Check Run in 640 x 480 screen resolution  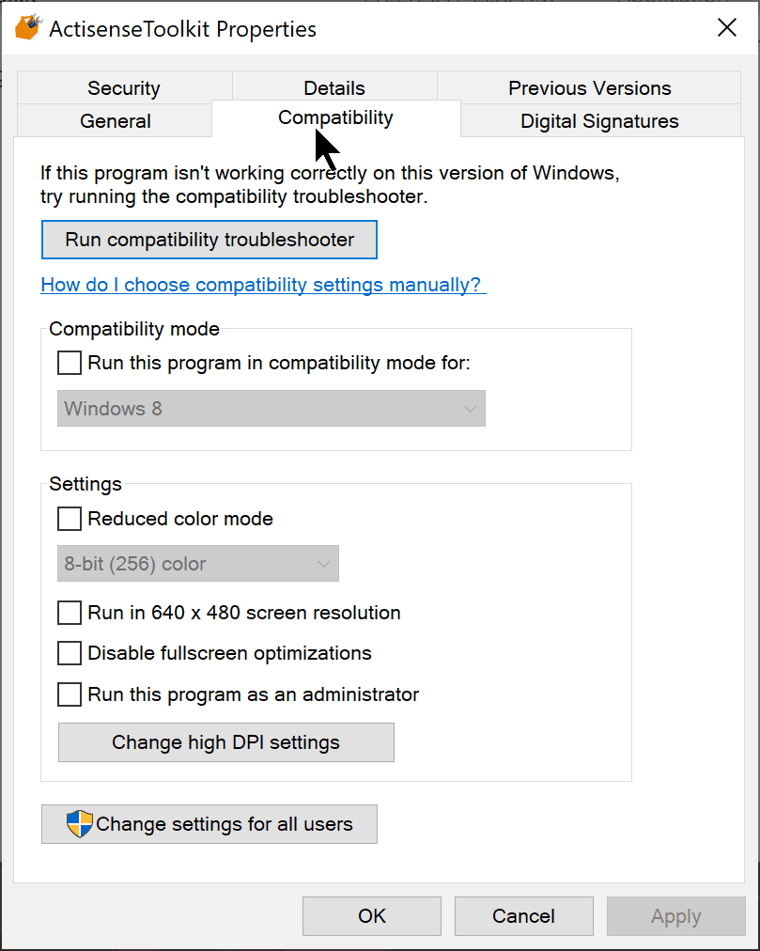point(70,613)
